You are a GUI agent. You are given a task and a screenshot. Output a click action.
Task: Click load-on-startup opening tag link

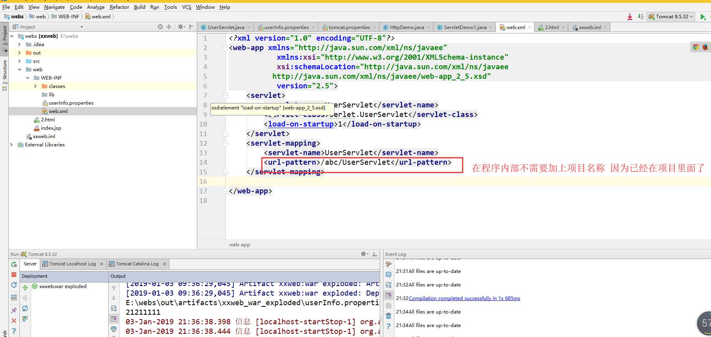[x=301, y=124]
